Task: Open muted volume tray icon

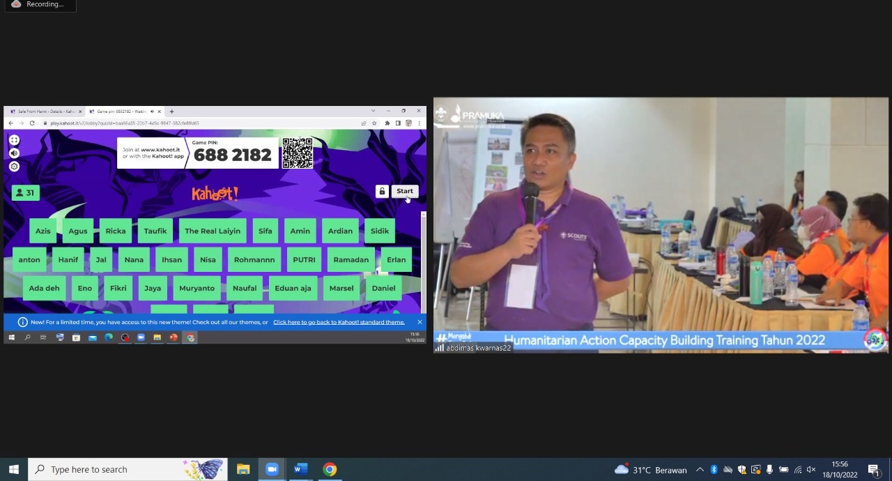Action: 811,470
